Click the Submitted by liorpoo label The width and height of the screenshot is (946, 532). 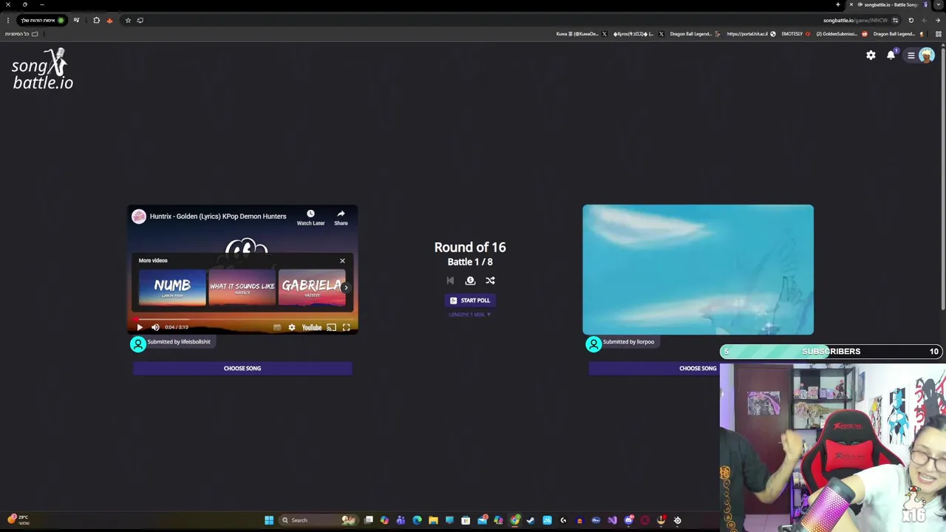[628, 342]
